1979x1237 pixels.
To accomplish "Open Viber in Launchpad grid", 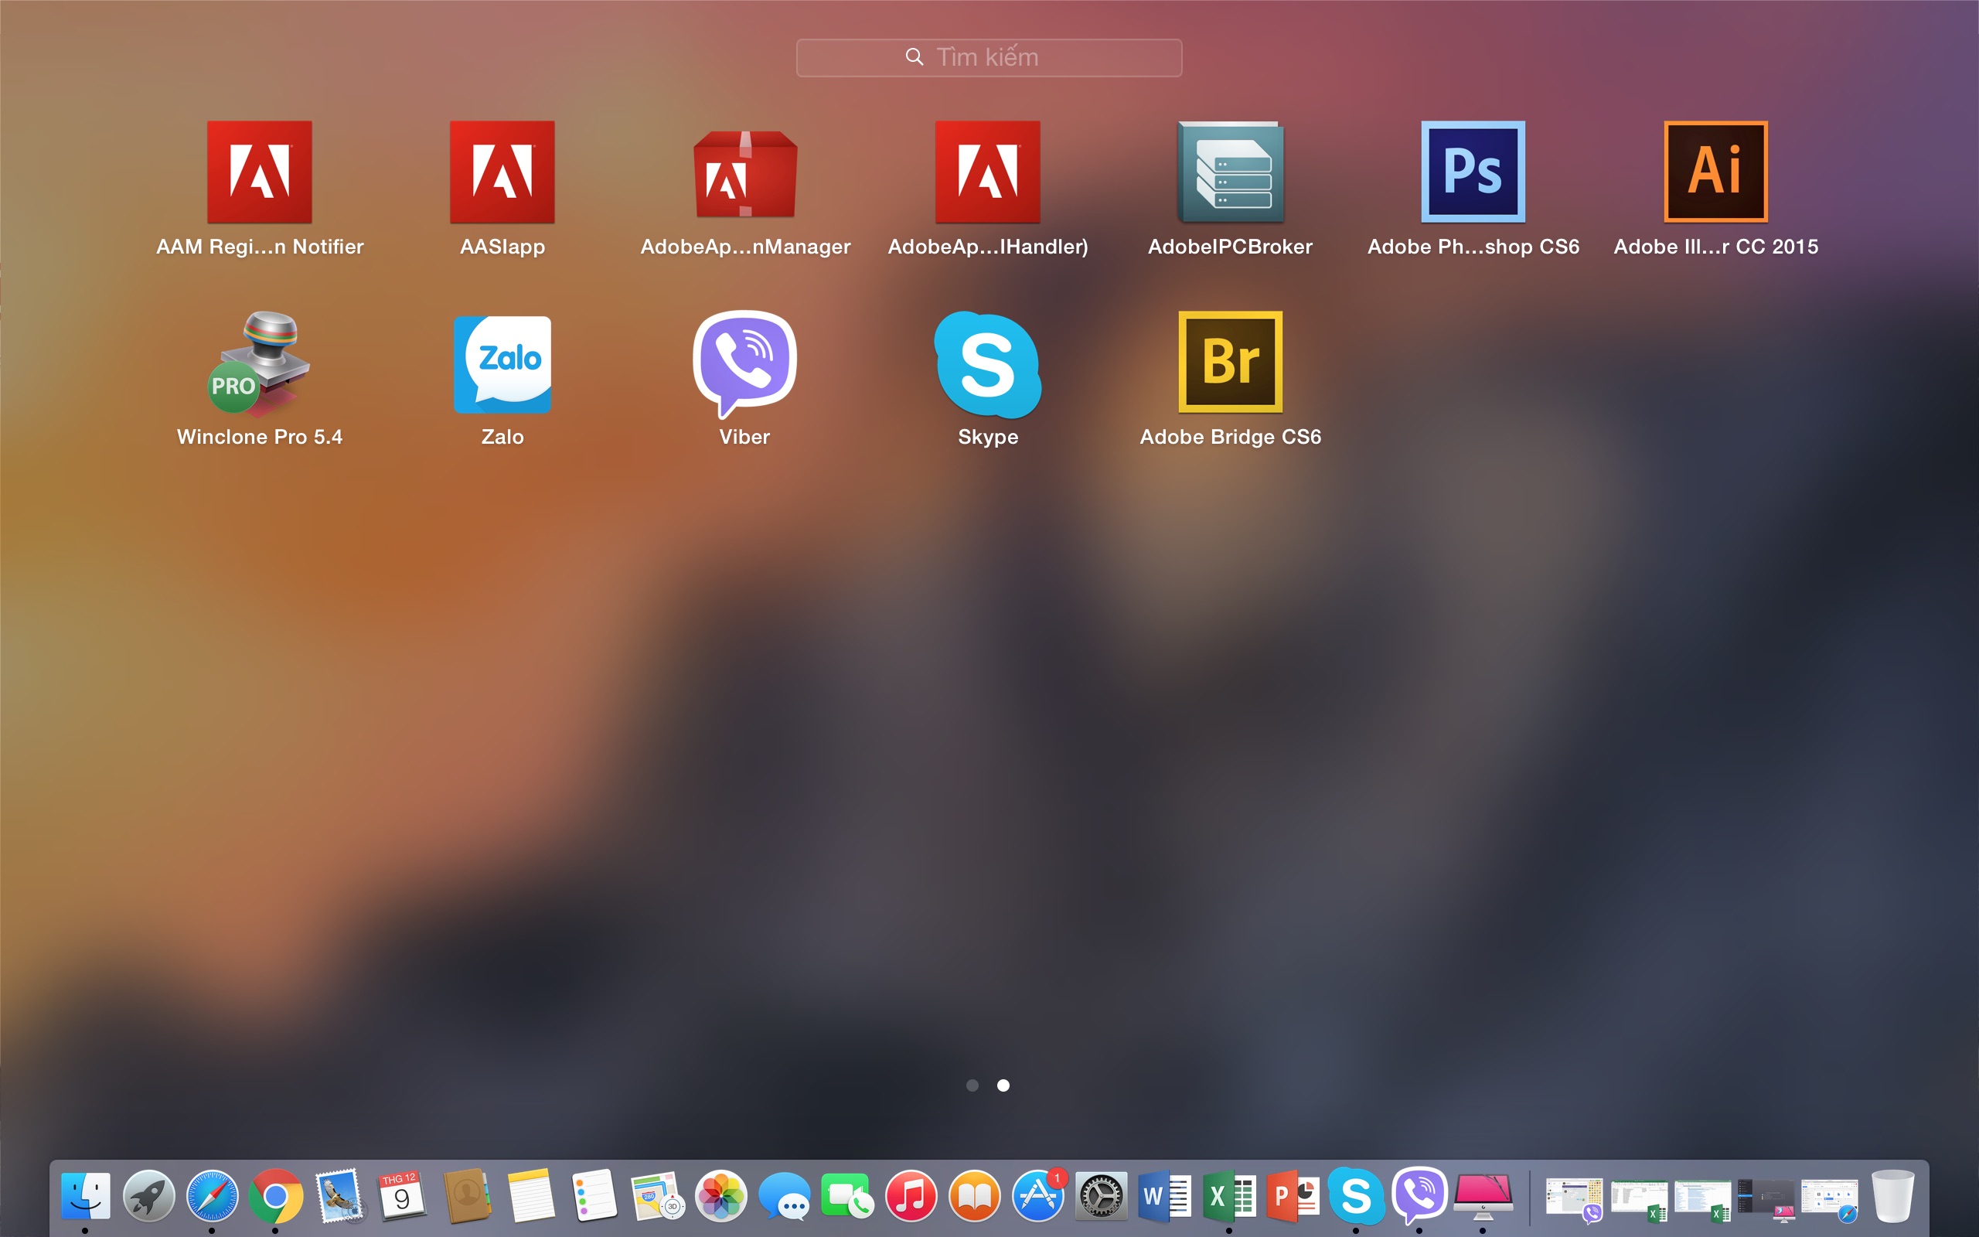I will (x=744, y=363).
